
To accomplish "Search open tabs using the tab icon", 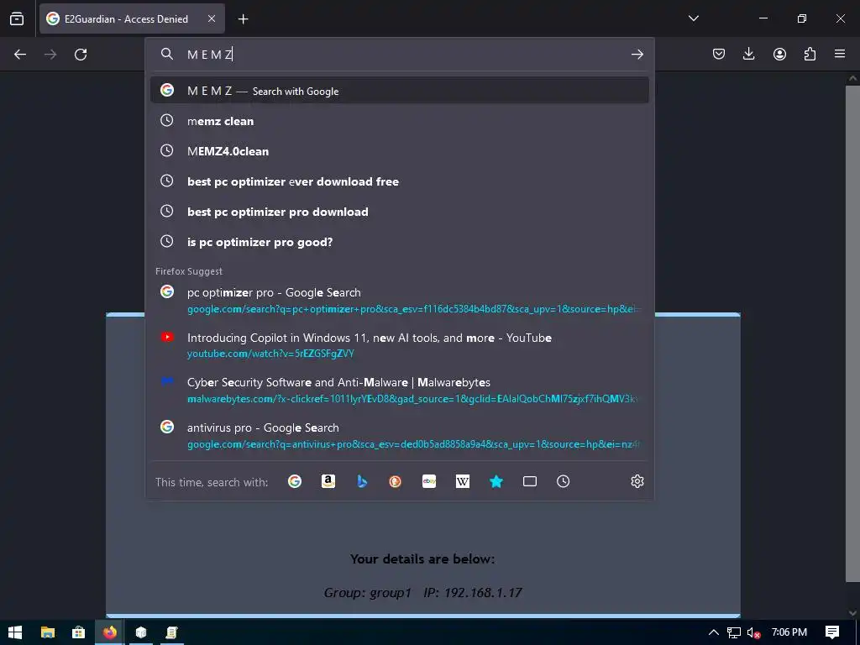I will [530, 481].
